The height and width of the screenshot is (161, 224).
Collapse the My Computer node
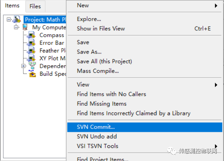16,27
